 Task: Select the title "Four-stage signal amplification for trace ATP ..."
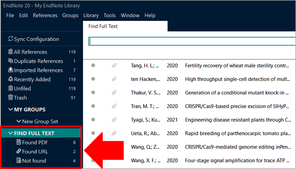[x=237, y=161]
